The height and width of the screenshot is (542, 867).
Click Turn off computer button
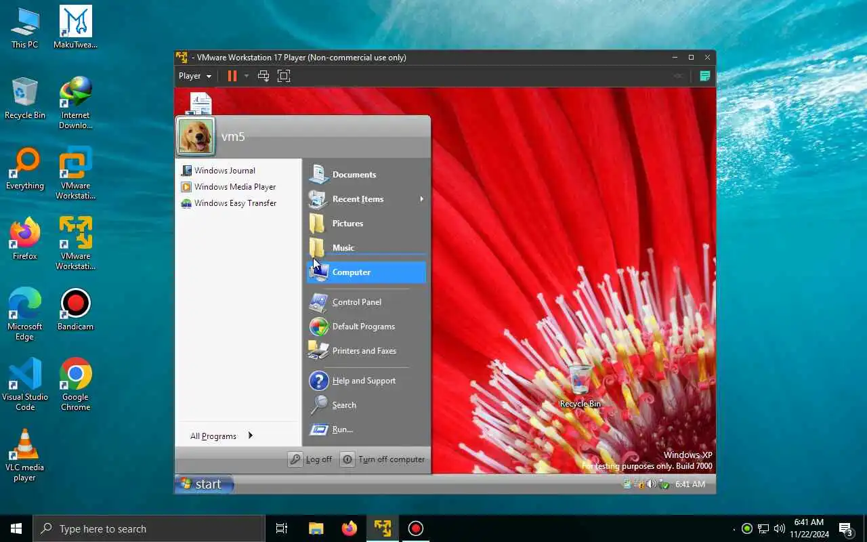click(x=383, y=459)
